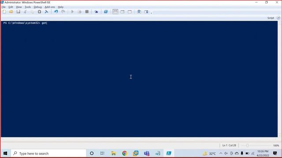This screenshot has width=282, height=158.
Task: Click the taskbar search box
Action: click(x=48, y=153)
